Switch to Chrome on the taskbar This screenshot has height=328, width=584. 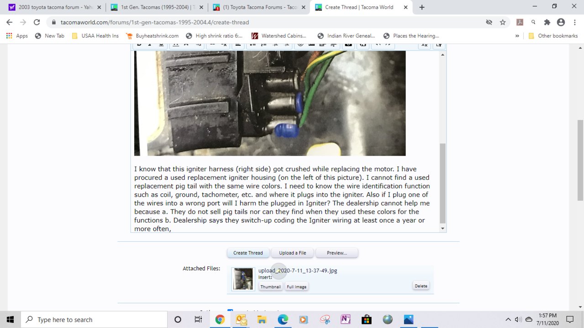point(220,319)
